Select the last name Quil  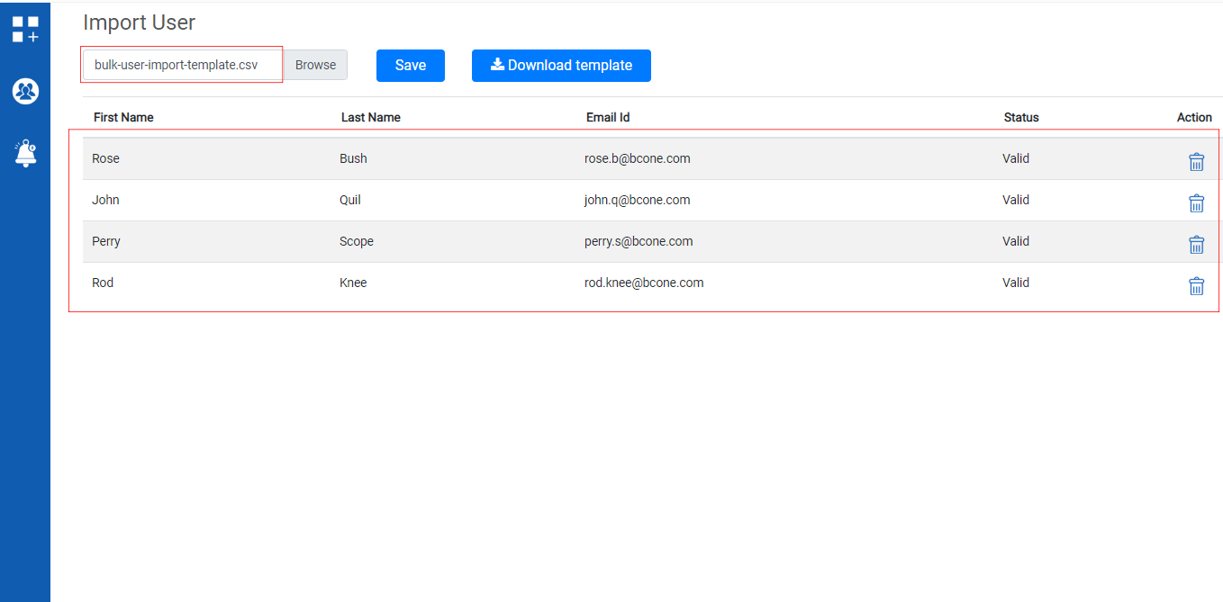click(x=350, y=200)
